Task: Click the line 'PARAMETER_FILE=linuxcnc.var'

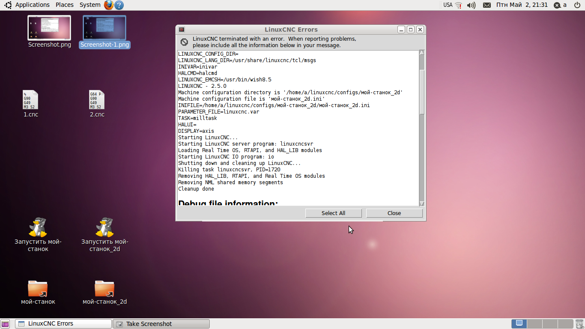Action: [219, 112]
